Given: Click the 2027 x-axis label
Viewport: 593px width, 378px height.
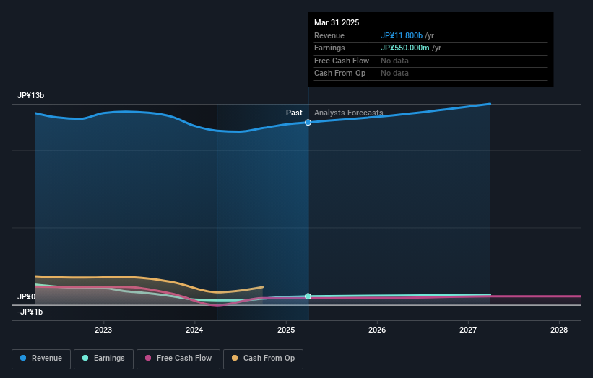Looking at the screenshot, I should 468,330.
